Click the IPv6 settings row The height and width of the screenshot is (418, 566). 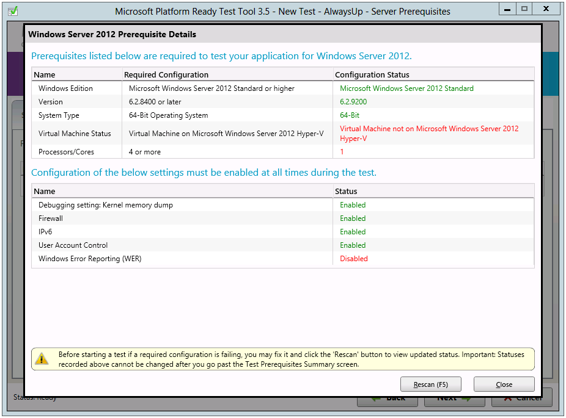[183, 231]
